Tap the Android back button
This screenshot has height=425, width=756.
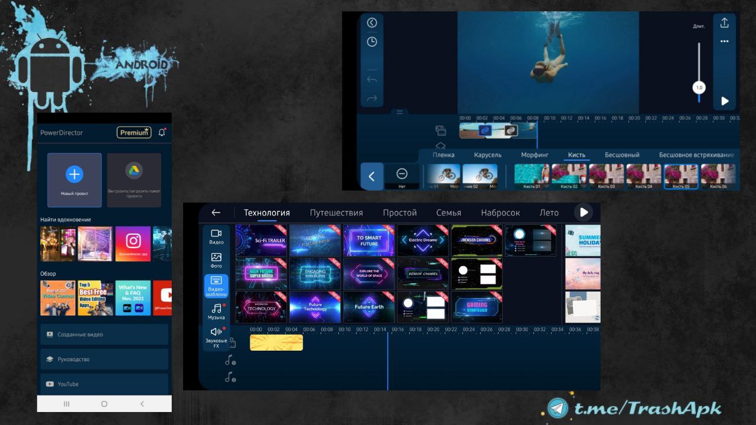[142, 404]
